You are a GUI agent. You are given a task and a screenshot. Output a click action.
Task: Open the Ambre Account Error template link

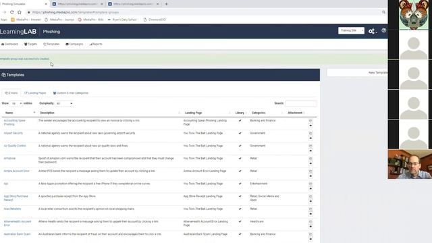[x=16, y=171]
